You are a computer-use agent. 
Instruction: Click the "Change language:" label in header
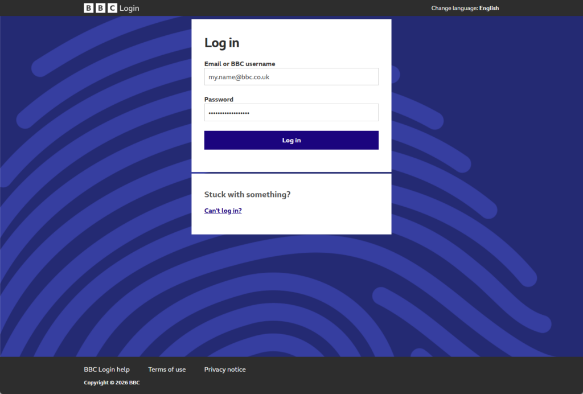(454, 8)
